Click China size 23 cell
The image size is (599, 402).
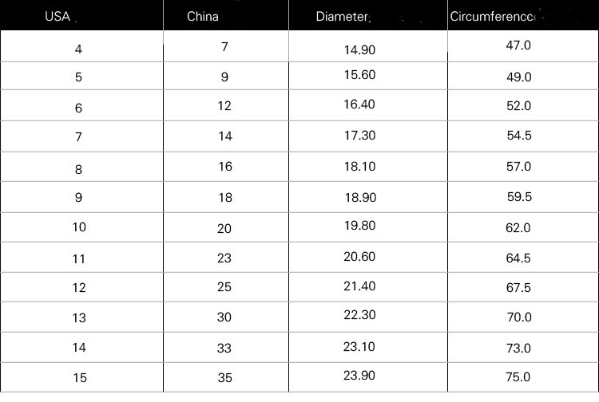click(224, 258)
